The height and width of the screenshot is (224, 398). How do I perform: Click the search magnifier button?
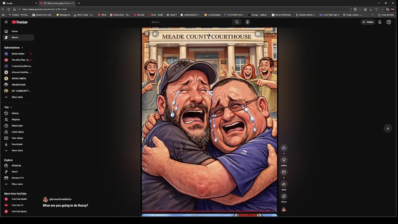[237, 22]
